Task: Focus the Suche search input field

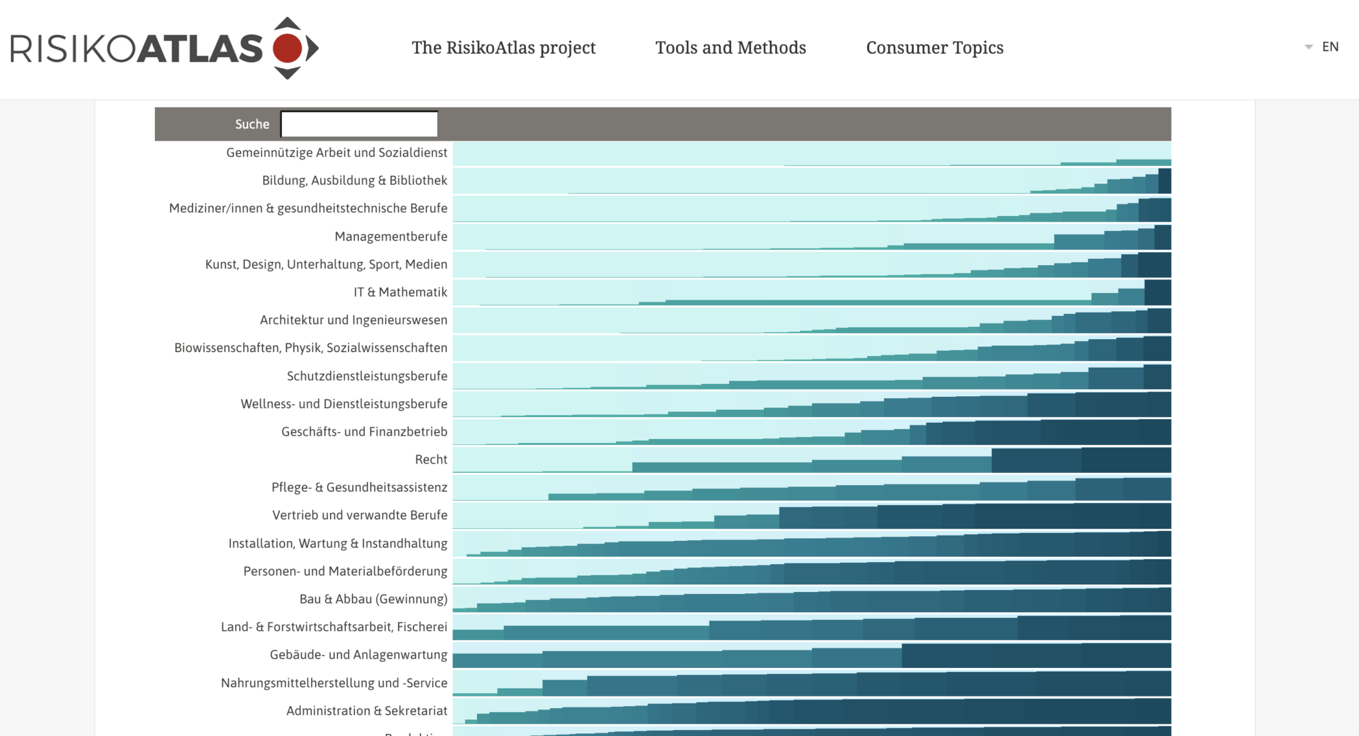Action: (359, 124)
